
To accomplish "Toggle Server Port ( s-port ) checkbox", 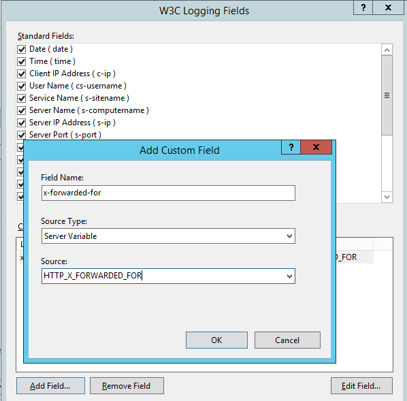I will tap(22, 135).
